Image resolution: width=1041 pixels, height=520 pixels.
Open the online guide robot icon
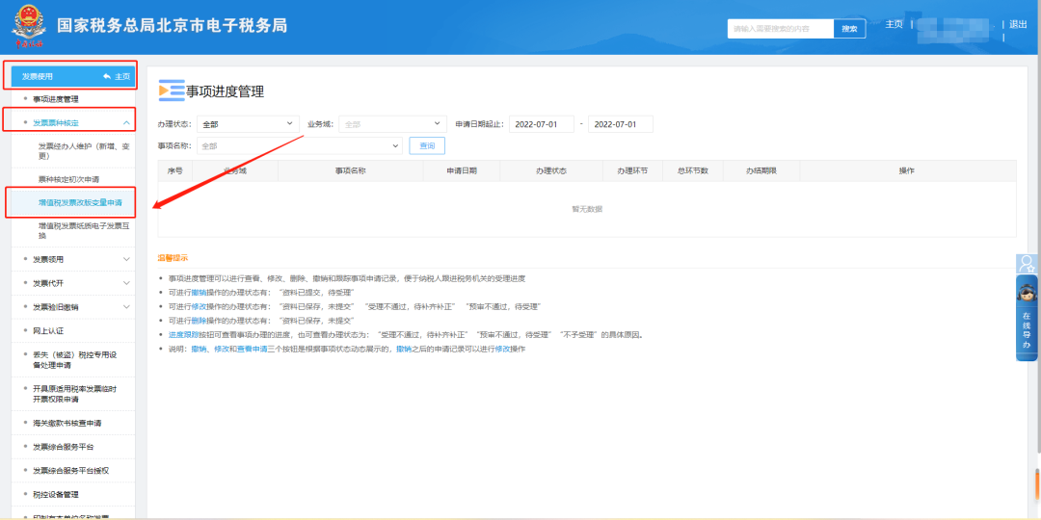click(1027, 294)
